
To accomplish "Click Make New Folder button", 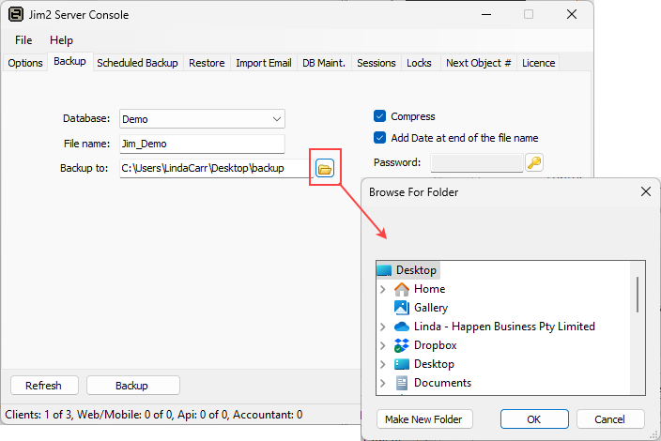I will click(424, 419).
